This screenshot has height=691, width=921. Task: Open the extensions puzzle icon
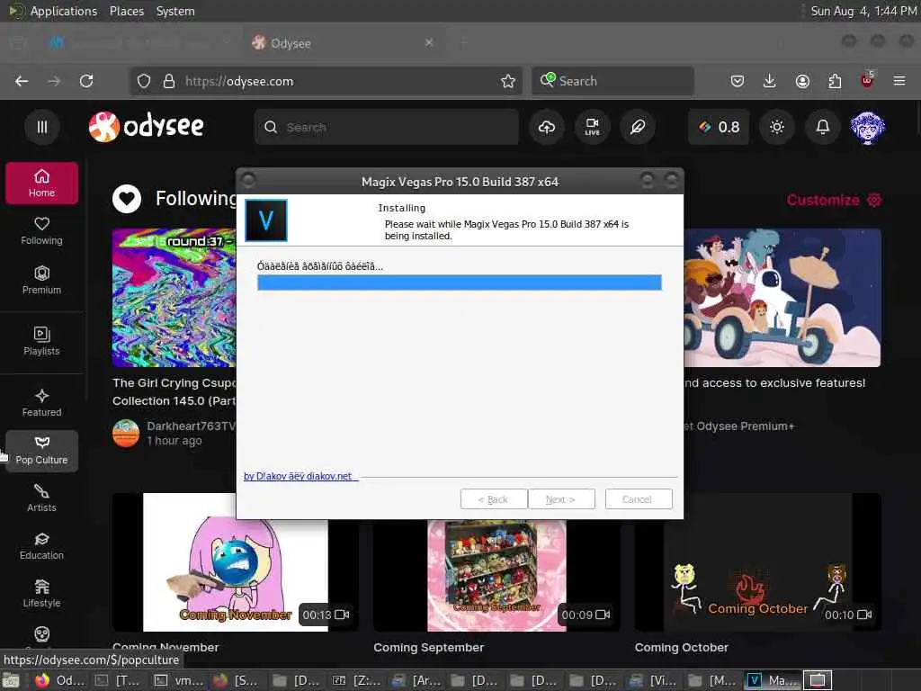point(835,81)
